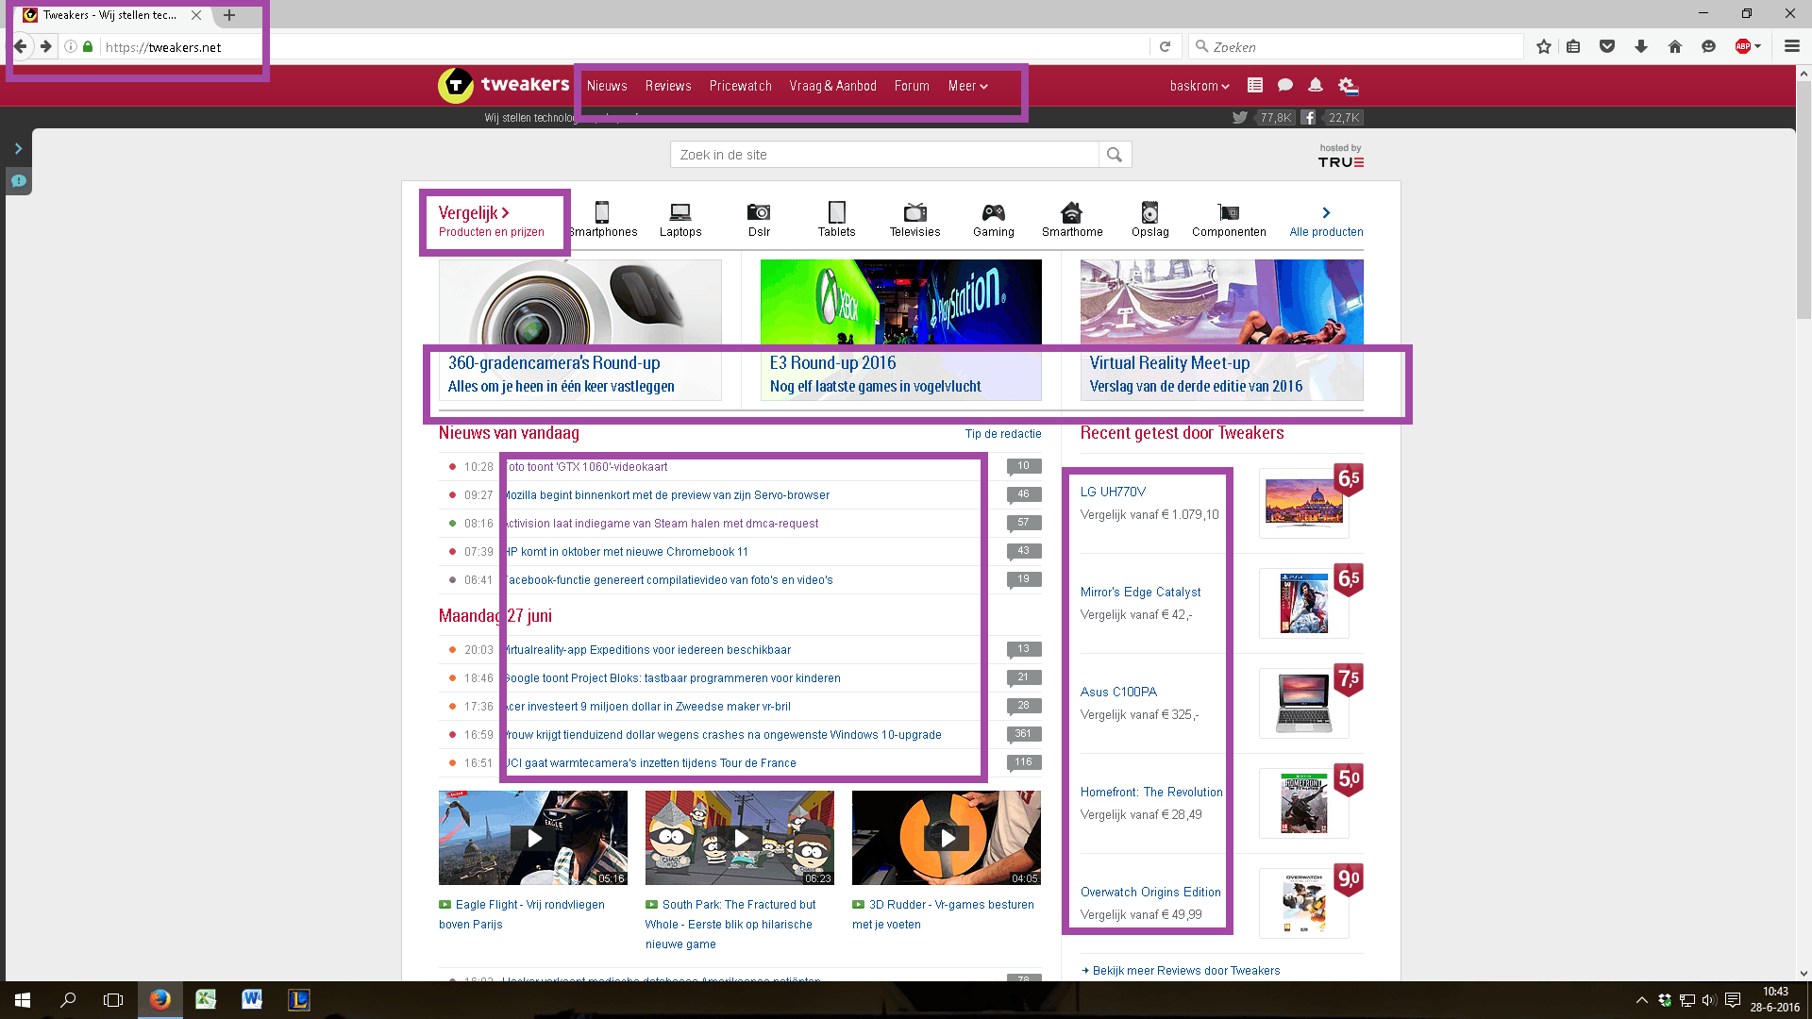Screen dimensions: 1812x1019
Task: Play the South Park Fractured but Whole video
Action: (x=740, y=838)
